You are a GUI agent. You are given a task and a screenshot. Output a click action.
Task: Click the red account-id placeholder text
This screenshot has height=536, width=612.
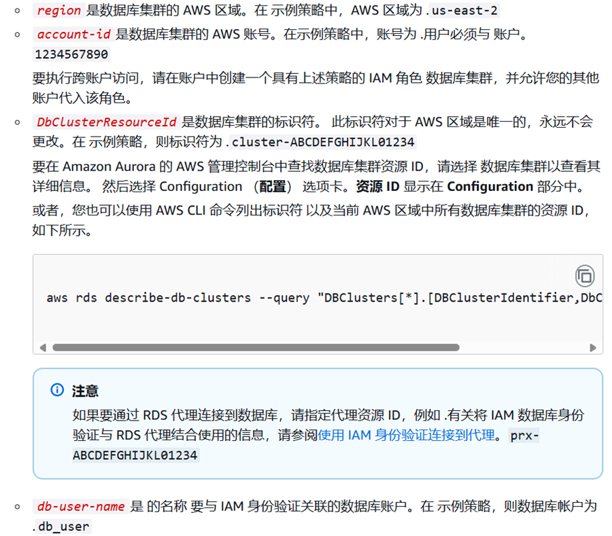(x=73, y=34)
